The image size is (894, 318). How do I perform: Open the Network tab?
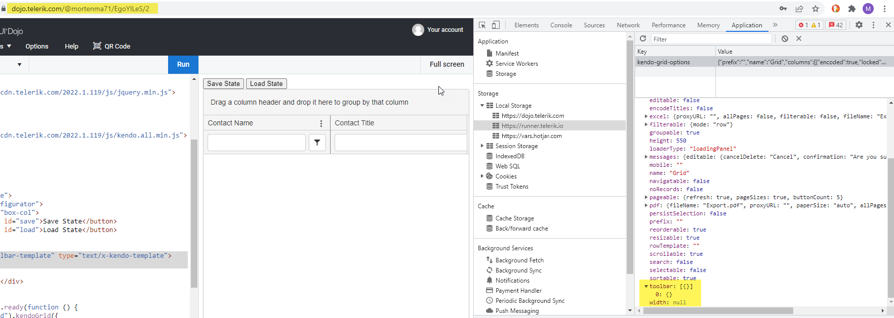click(x=628, y=25)
